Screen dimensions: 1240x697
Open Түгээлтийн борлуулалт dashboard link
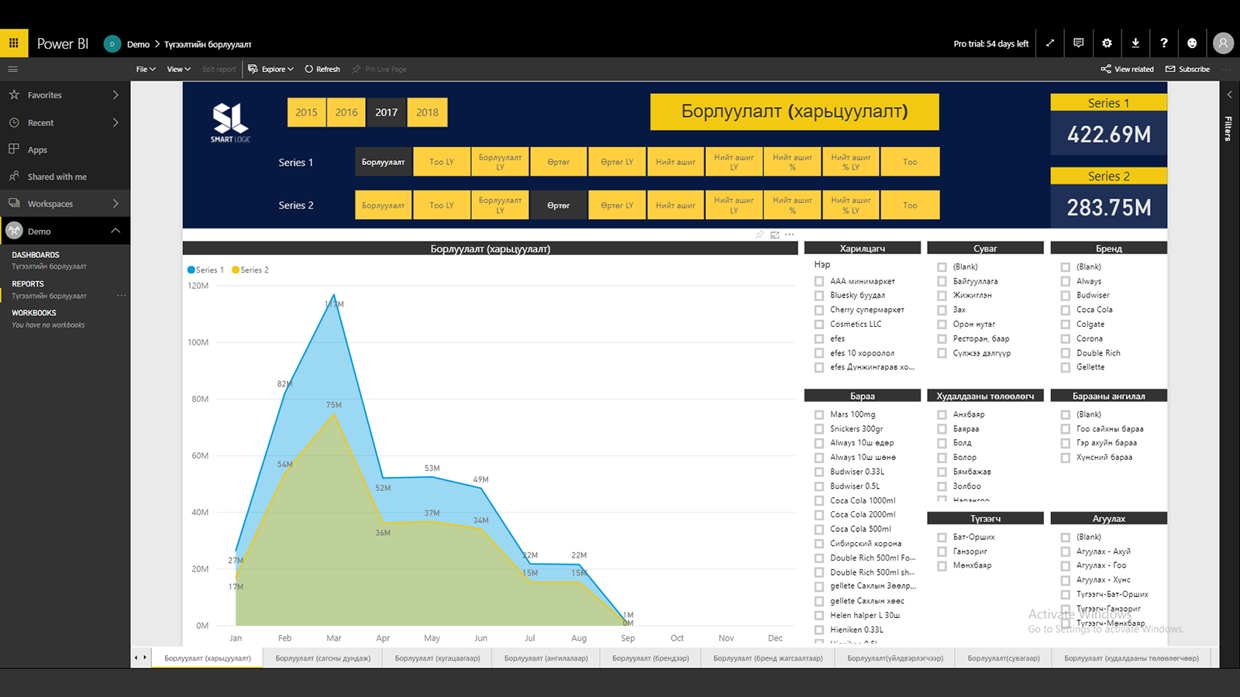49,266
